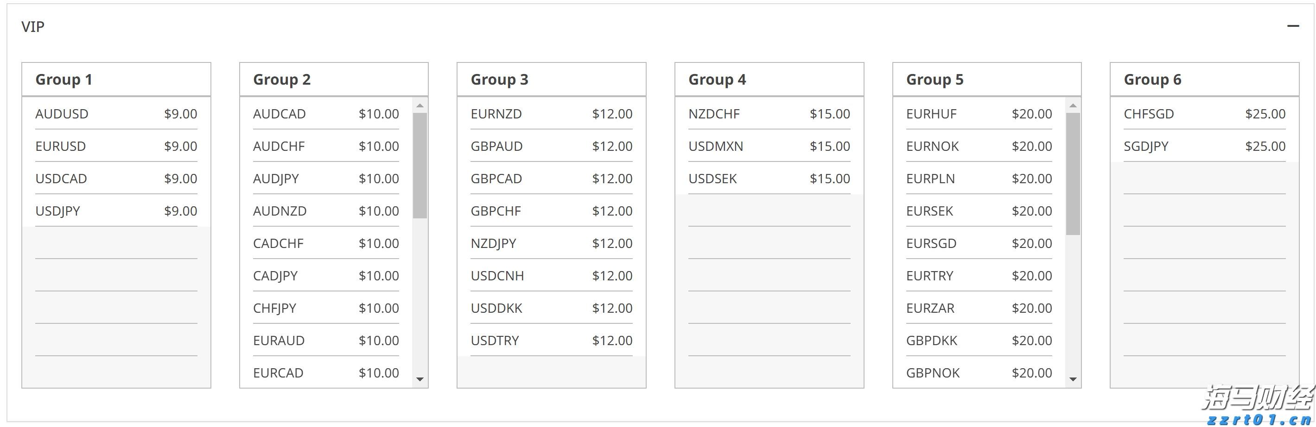The width and height of the screenshot is (1316, 427).
Task: Click the up scroll arrow in Group 2
Action: (x=420, y=105)
